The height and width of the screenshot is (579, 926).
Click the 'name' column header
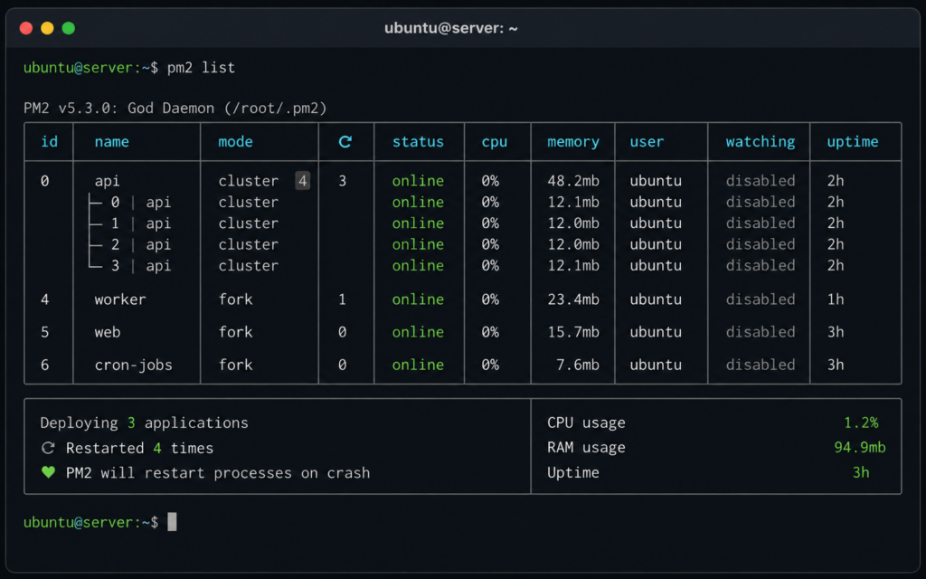111,142
